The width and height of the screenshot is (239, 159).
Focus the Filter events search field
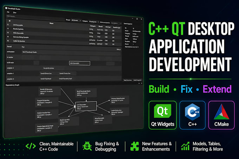click(x=35, y=17)
